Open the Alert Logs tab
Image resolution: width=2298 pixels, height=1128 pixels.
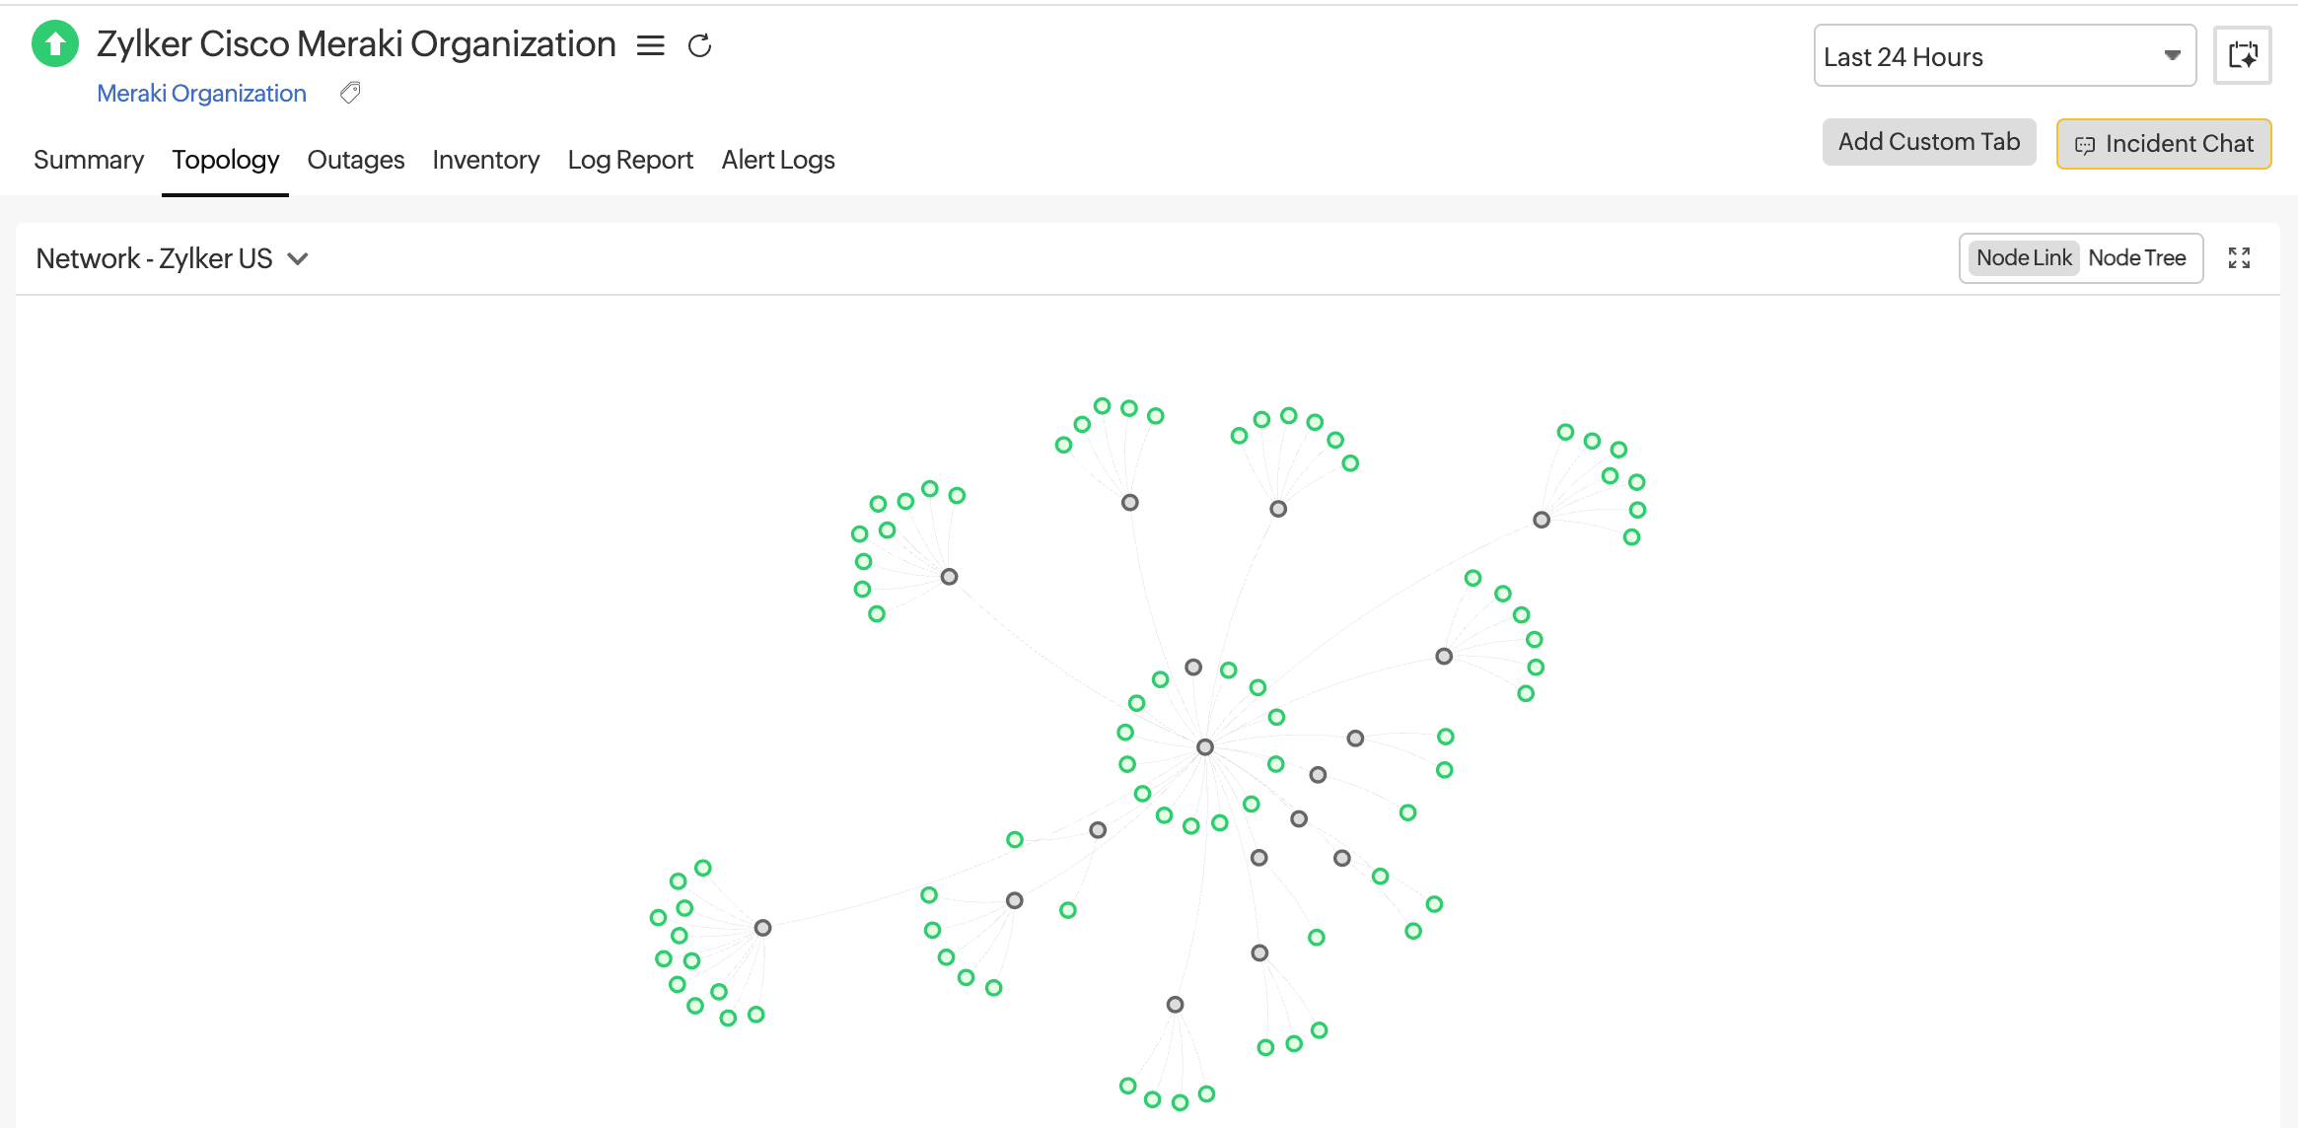click(777, 160)
